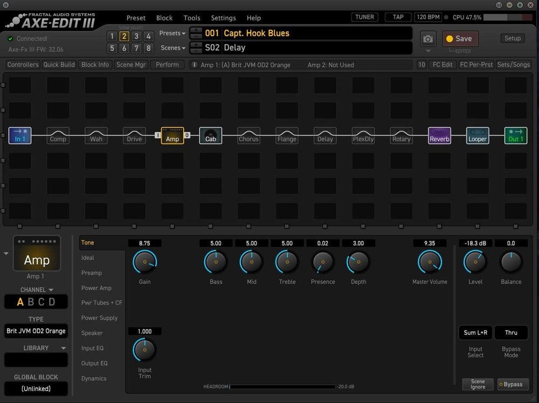Viewport: 539px width, 403px height.
Task: Click the Save button
Action: point(460,39)
